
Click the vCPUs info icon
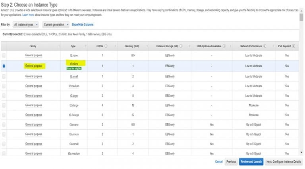[x=106, y=46]
